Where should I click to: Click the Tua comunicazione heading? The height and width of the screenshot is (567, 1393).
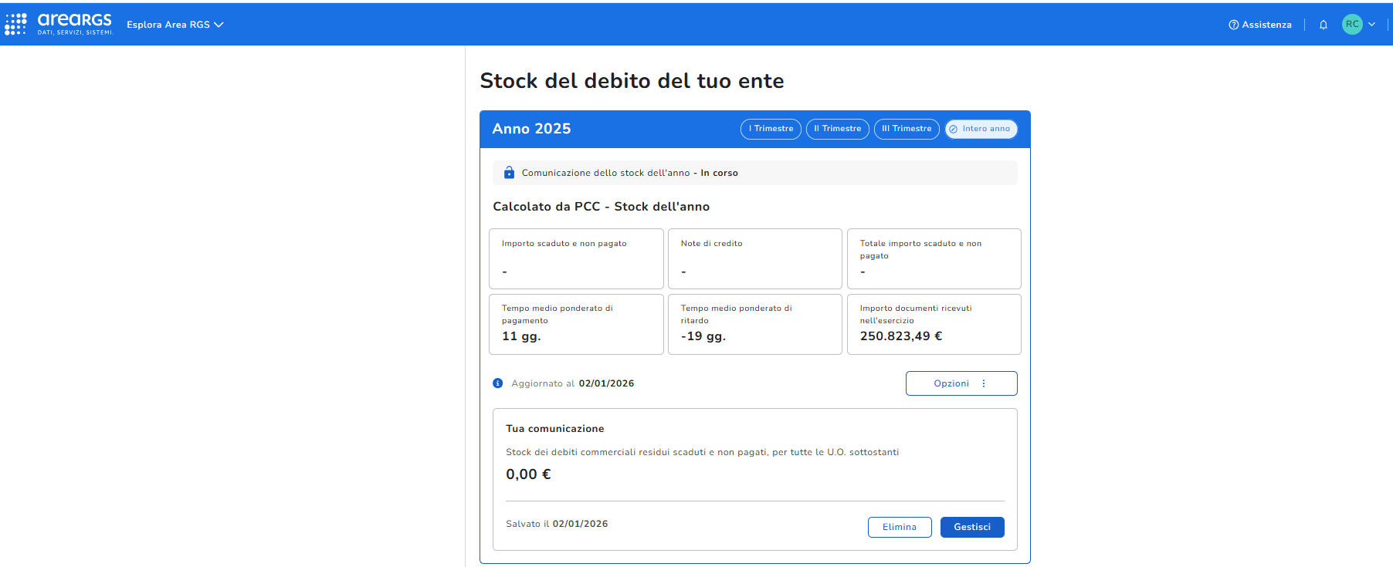pyautogui.click(x=555, y=429)
